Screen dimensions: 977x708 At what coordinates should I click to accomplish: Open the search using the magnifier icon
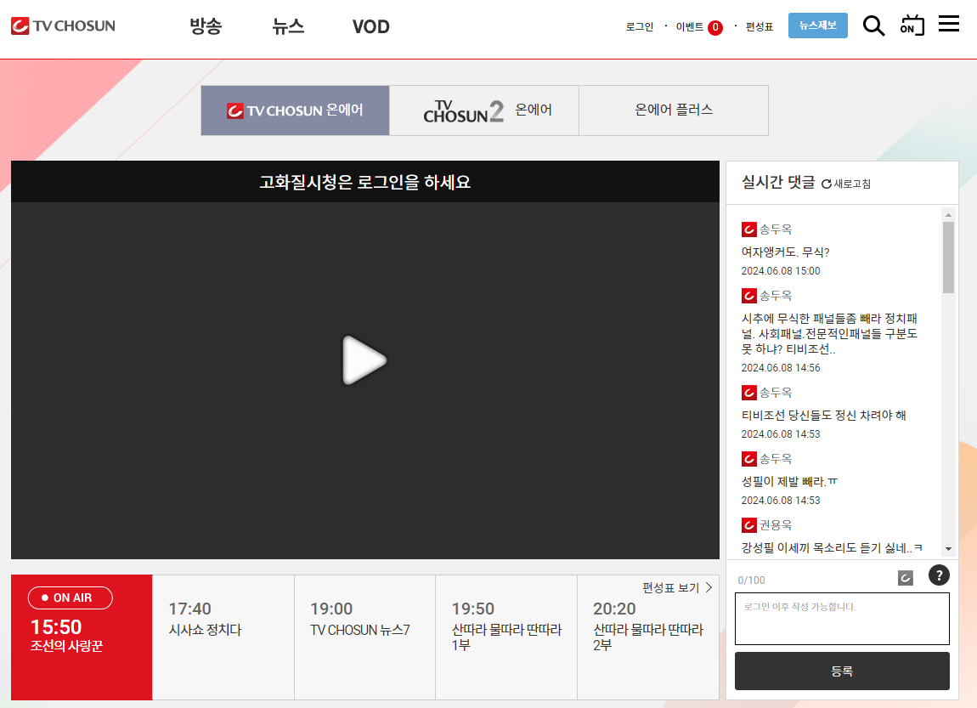[873, 25]
